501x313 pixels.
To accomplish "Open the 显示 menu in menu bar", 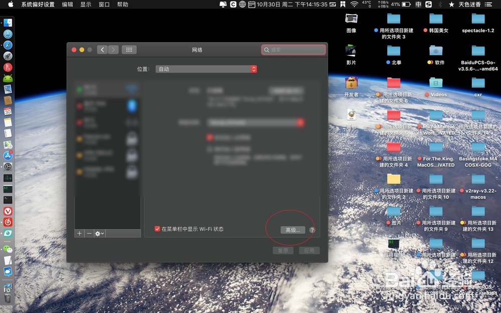I will click(x=85, y=4).
